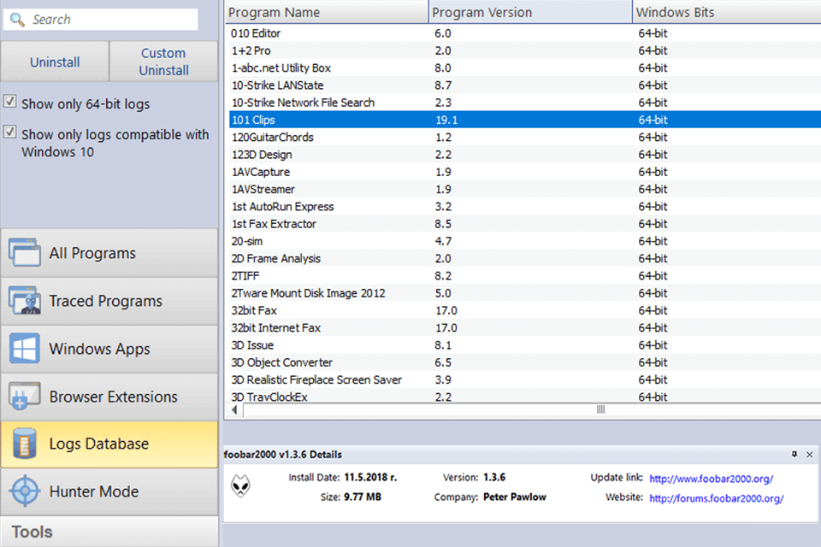Collapse the details panel left arrow
821x547 pixels.
tap(233, 409)
